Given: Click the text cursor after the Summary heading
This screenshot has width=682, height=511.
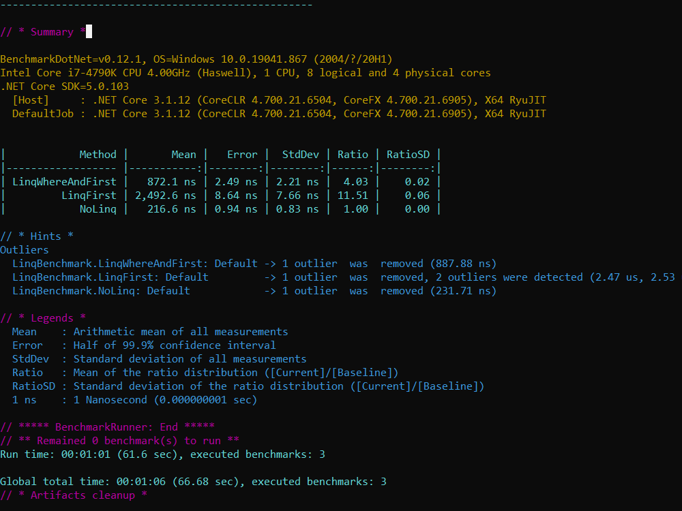Looking at the screenshot, I should pos(89,32).
